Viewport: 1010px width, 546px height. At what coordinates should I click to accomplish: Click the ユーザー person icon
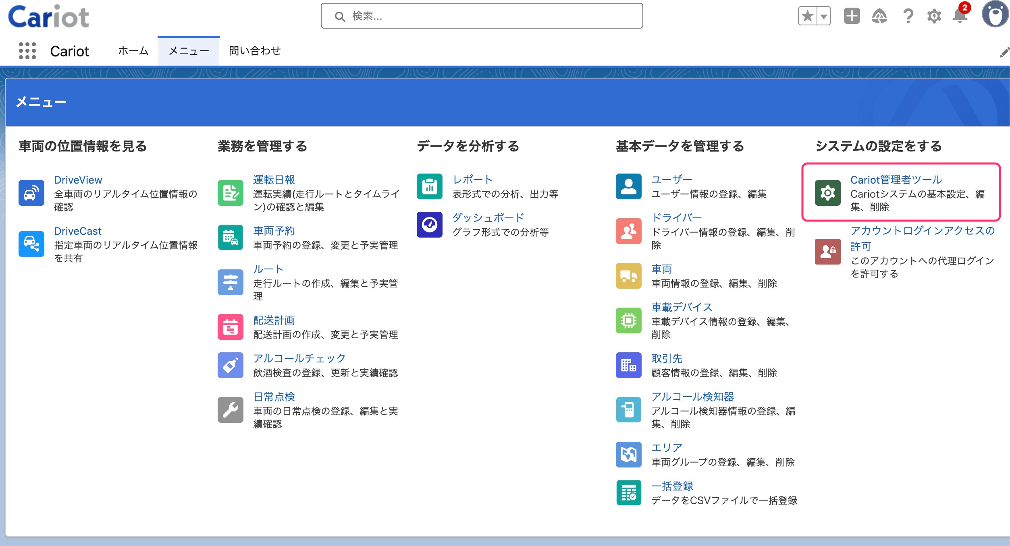pos(629,186)
